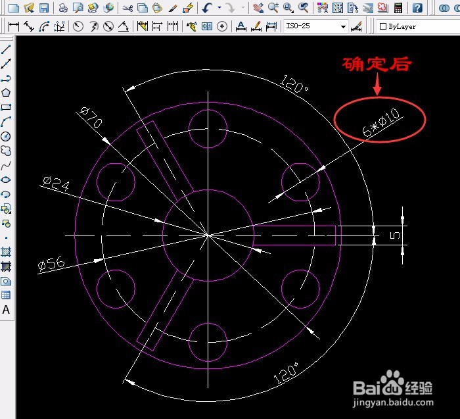Open Tool Palettes window icon
Image resolution: width=460 pixels, height=419 pixels.
pos(353,8)
